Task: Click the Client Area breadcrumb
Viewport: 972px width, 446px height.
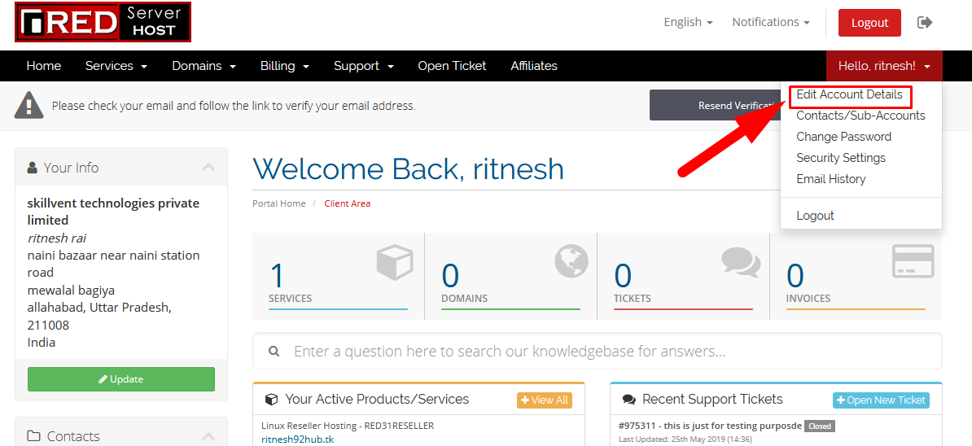Action: [x=347, y=203]
